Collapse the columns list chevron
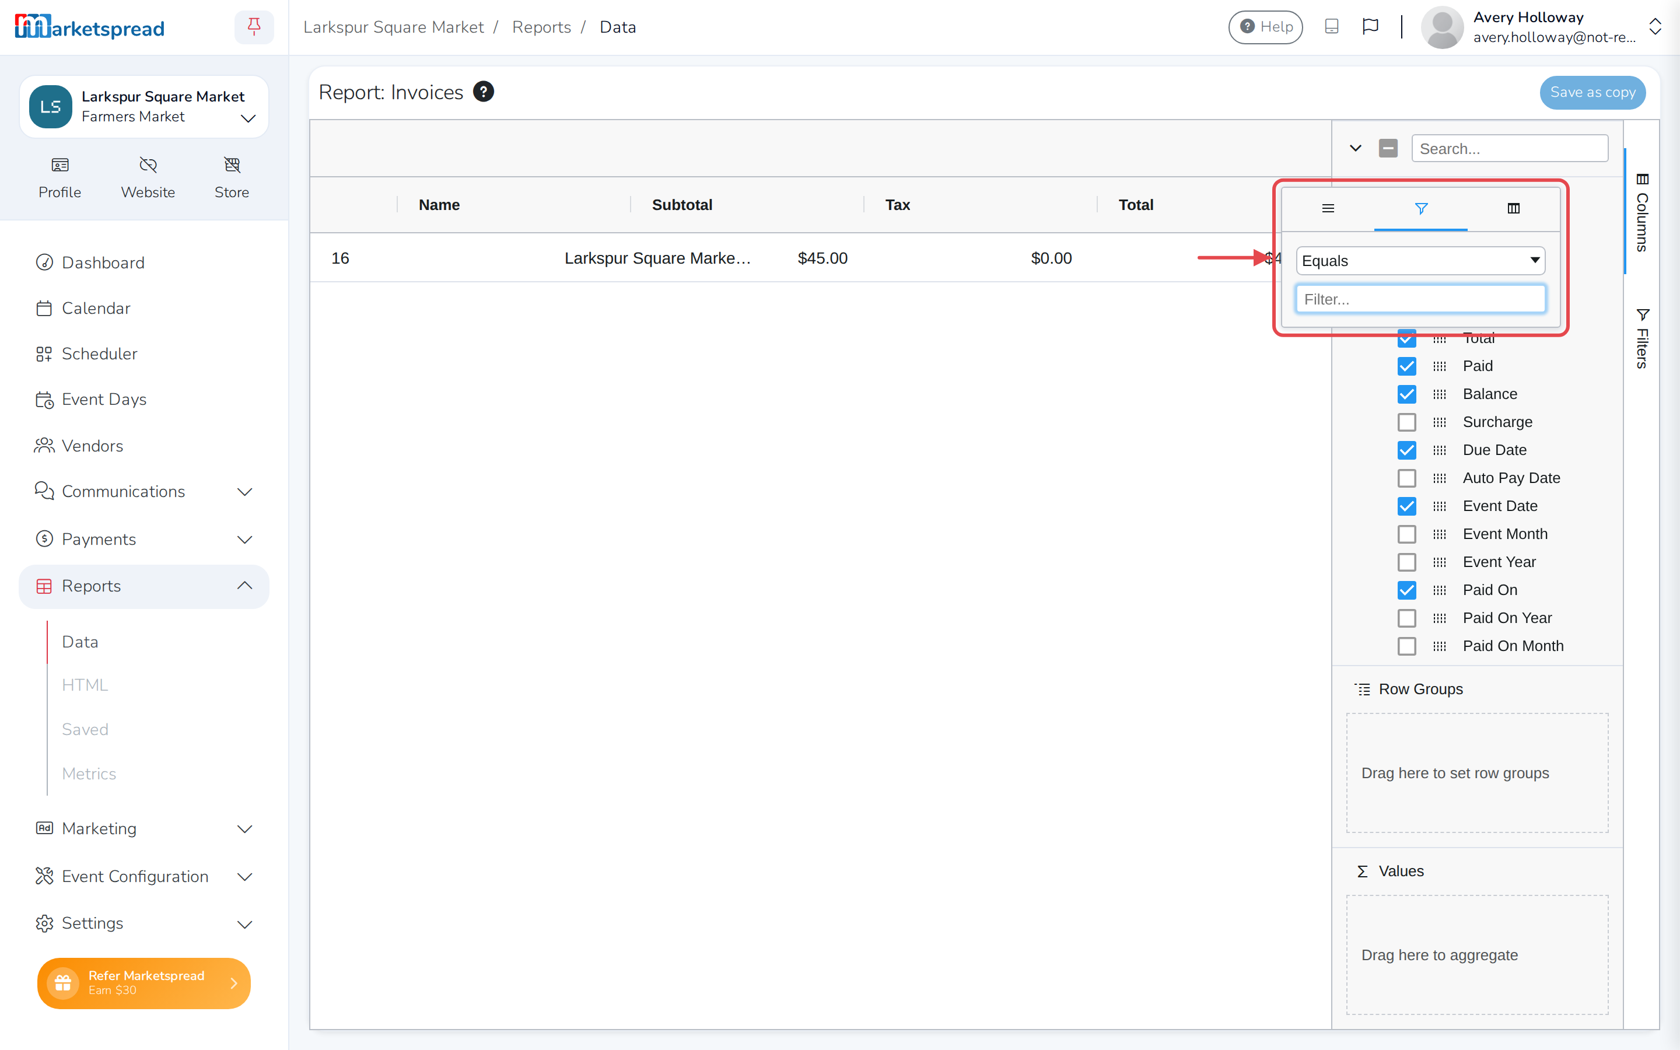This screenshot has width=1680, height=1050. point(1355,148)
